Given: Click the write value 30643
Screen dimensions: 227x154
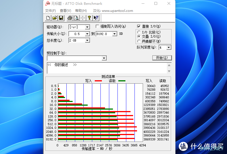Looking at the screenshot, I should 151,86.
